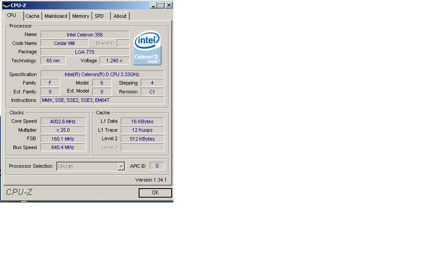Click the Ext. Family value field
The height and width of the screenshot is (267, 428).
point(50,92)
